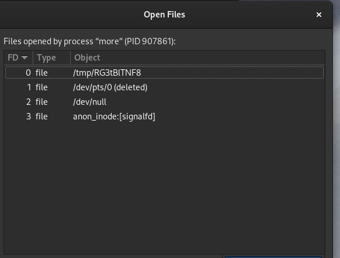Select the /dev/pts/0 (deleted) entry
Screen dimensions: 340x258
tap(110, 87)
